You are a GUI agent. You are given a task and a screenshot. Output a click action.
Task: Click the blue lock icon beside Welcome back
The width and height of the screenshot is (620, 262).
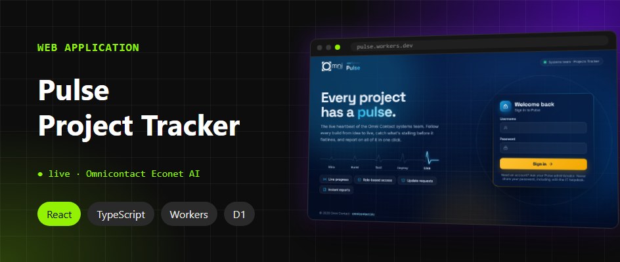pyautogui.click(x=505, y=107)
